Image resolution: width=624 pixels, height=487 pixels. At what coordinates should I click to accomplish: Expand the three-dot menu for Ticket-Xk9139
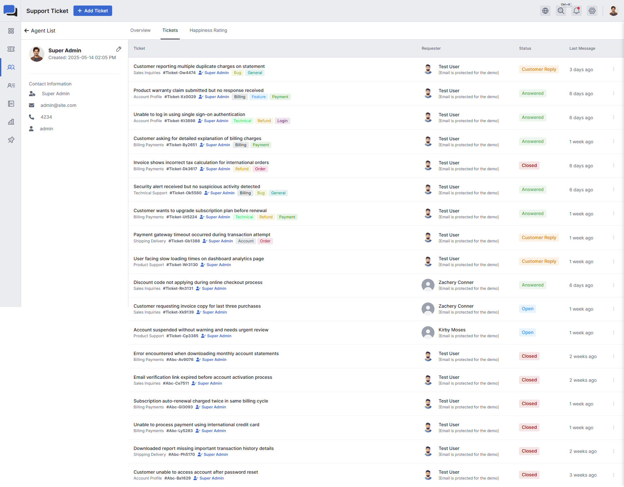[614, 309]
